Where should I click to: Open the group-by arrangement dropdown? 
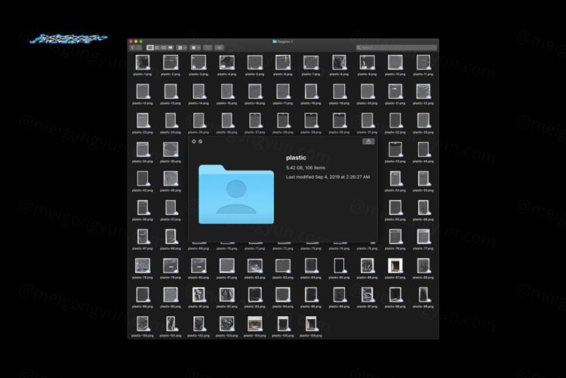coord(182,48)
